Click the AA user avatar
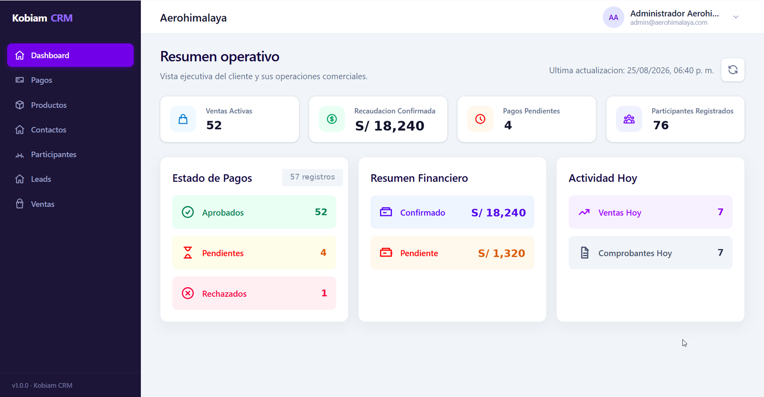The width and height of the screenshot is (764, 397). tap(614, 18)
